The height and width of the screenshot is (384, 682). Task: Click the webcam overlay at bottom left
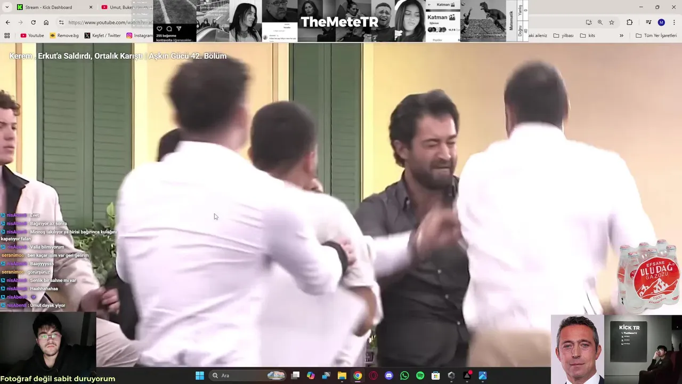tap(48, 343)
